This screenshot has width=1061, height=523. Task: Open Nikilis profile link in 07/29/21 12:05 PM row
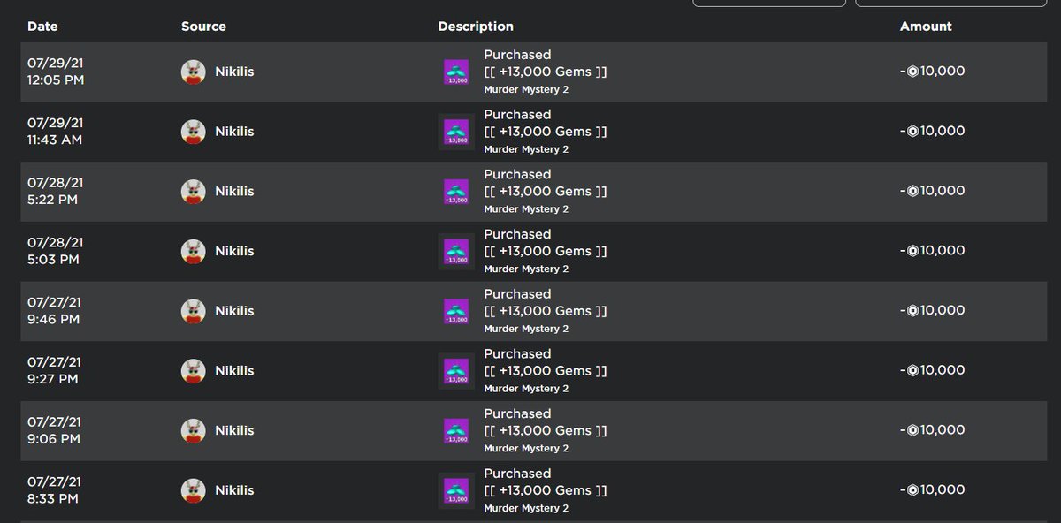click(234, 72)
